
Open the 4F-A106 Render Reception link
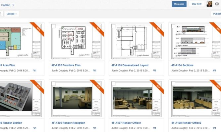pos(68,123)
